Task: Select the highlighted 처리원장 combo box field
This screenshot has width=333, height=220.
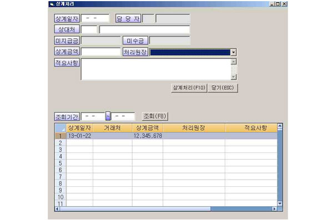Action: pos(190,52)
